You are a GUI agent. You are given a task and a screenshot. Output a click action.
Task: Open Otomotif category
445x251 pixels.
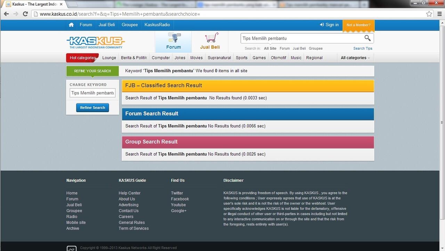click(x=278, y=58)
